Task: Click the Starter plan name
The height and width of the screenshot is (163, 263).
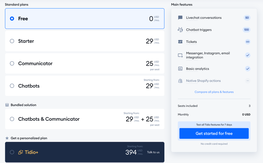Action: (26, 41)
